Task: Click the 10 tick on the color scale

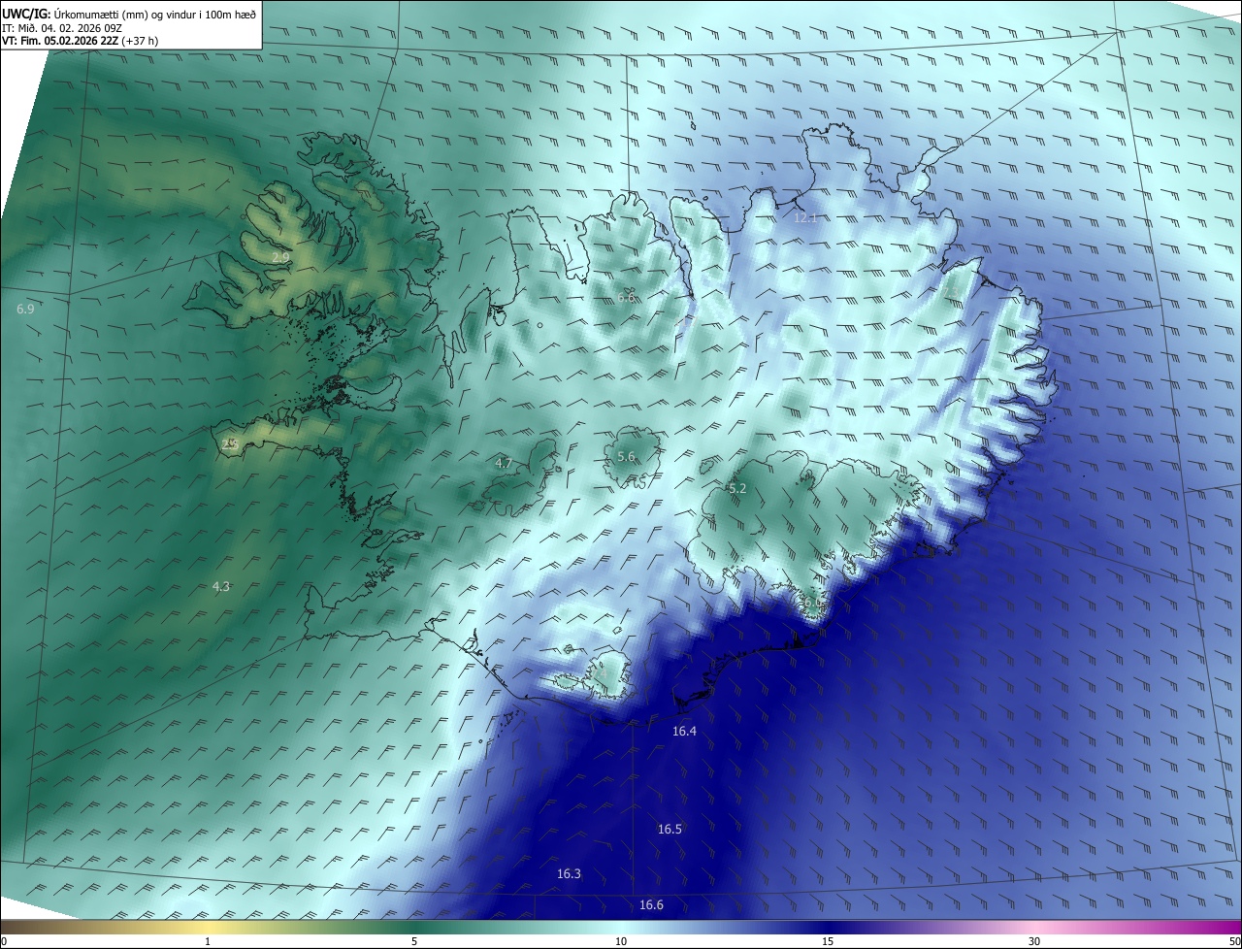Action: (621, 941)
